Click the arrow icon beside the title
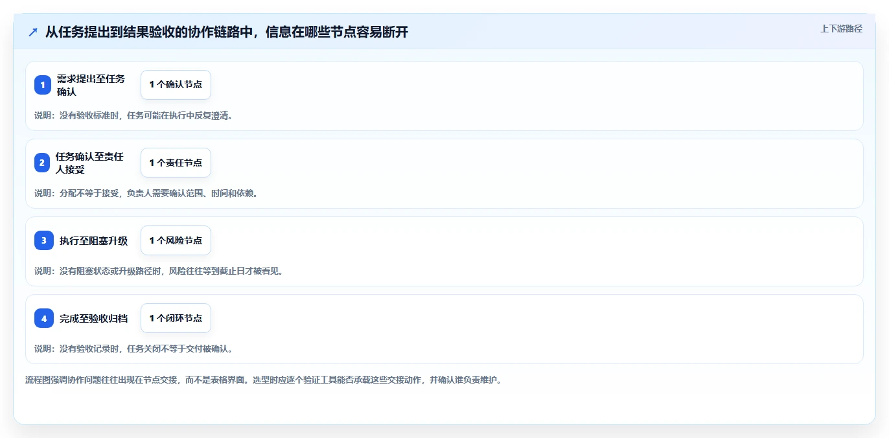 33,32
